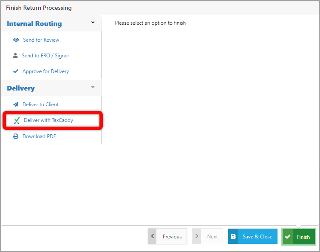Click the TaxCaddy logo icon

tap(17, 121)
